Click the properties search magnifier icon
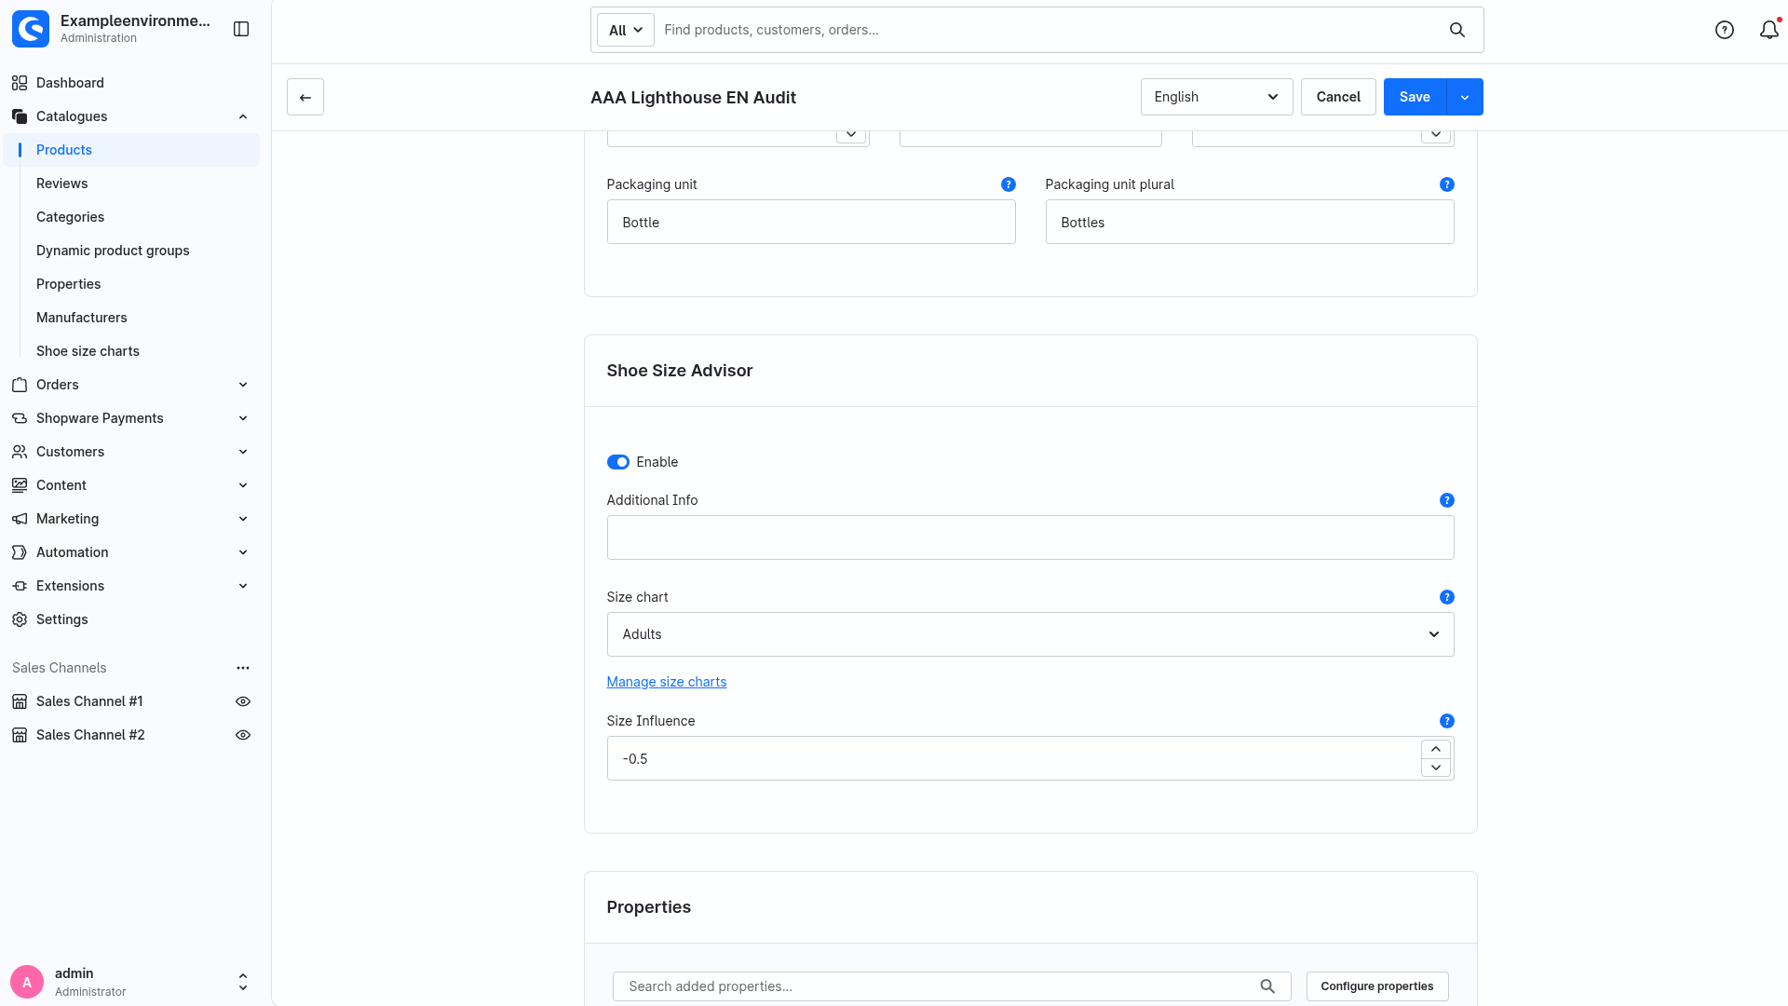The width and height of the screenshot is (1788, 1006). [1267, 986]
